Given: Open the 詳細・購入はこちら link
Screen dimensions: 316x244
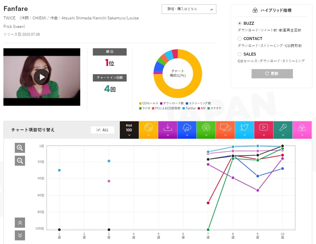Looking at the screenshot, I should [x=189, y=9].
